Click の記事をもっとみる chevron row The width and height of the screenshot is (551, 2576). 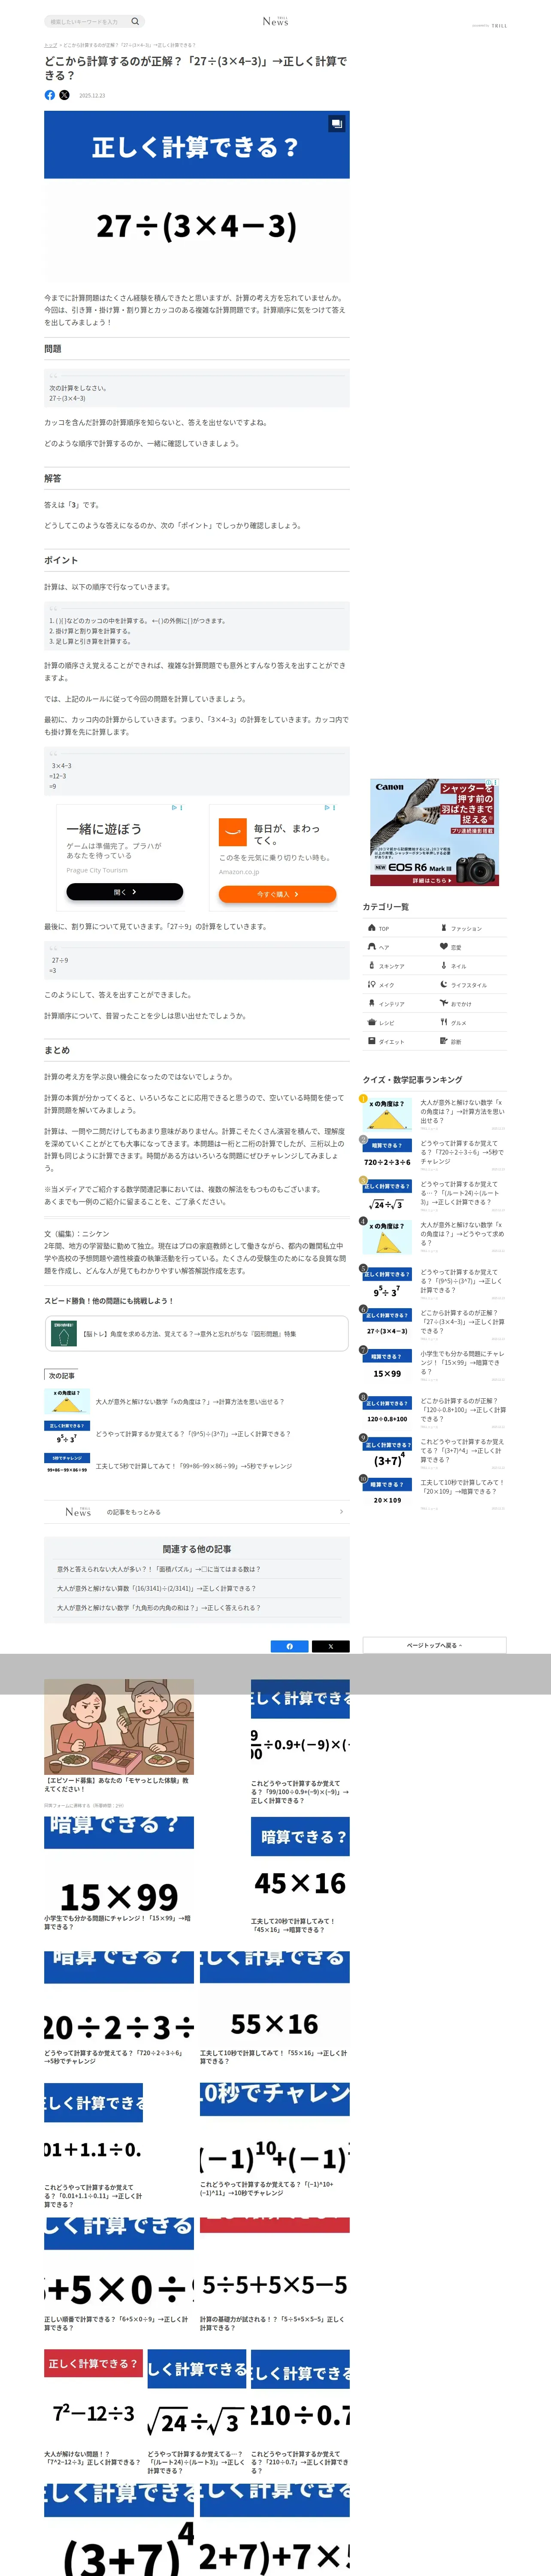[x=196, y=1512]
